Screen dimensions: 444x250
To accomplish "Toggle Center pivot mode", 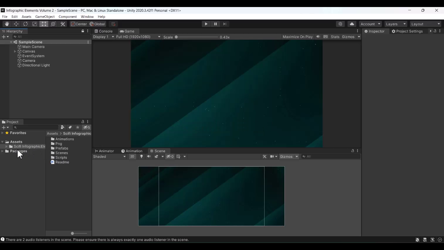I will coord(79,24).
